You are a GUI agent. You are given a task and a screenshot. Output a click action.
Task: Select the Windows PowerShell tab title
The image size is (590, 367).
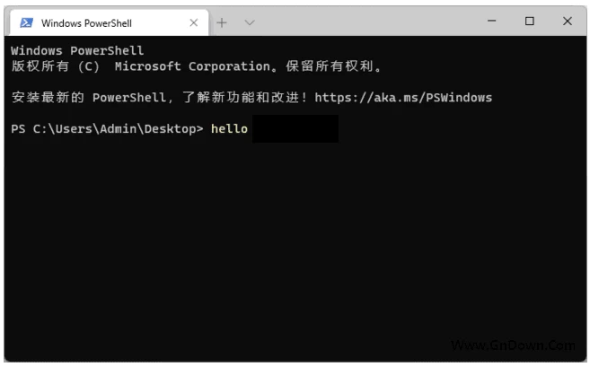(x=86, y=22)
